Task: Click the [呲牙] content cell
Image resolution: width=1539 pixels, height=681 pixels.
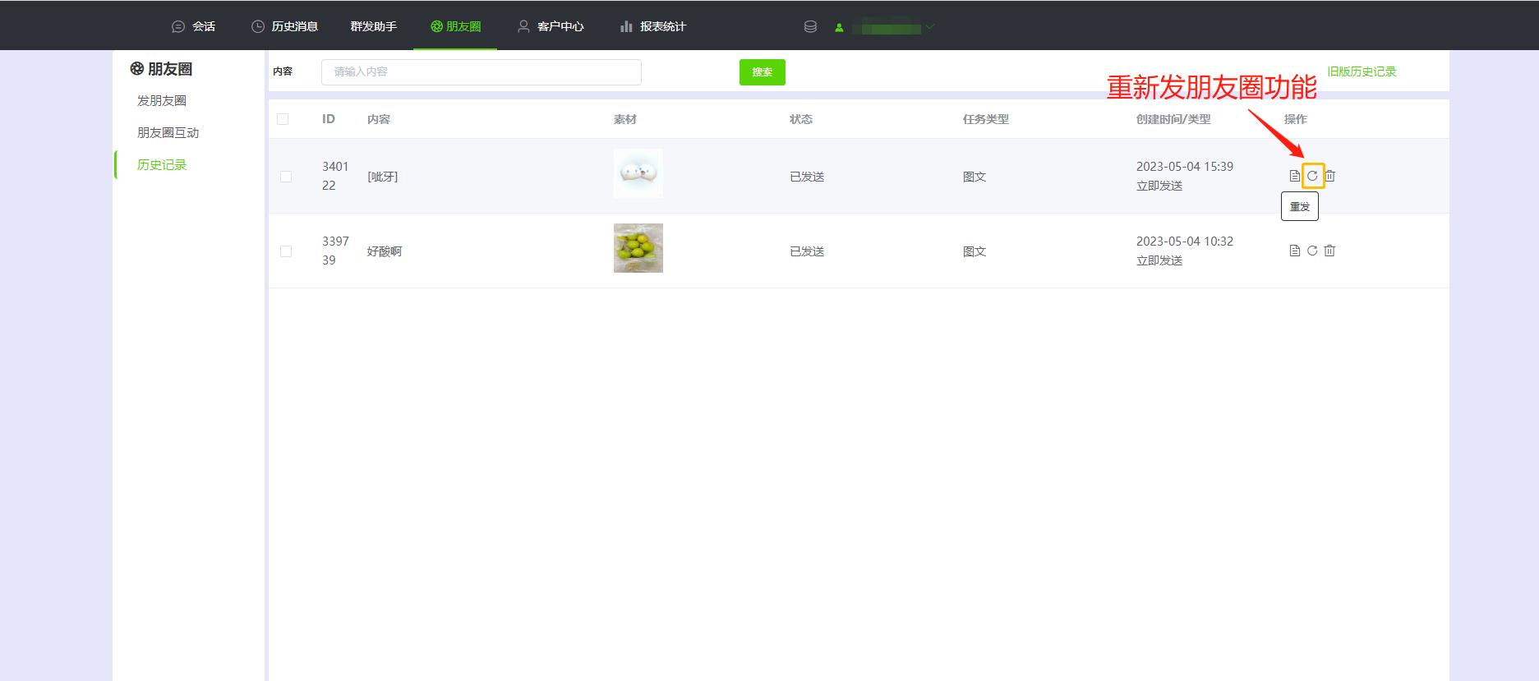Action: [383, 177]
